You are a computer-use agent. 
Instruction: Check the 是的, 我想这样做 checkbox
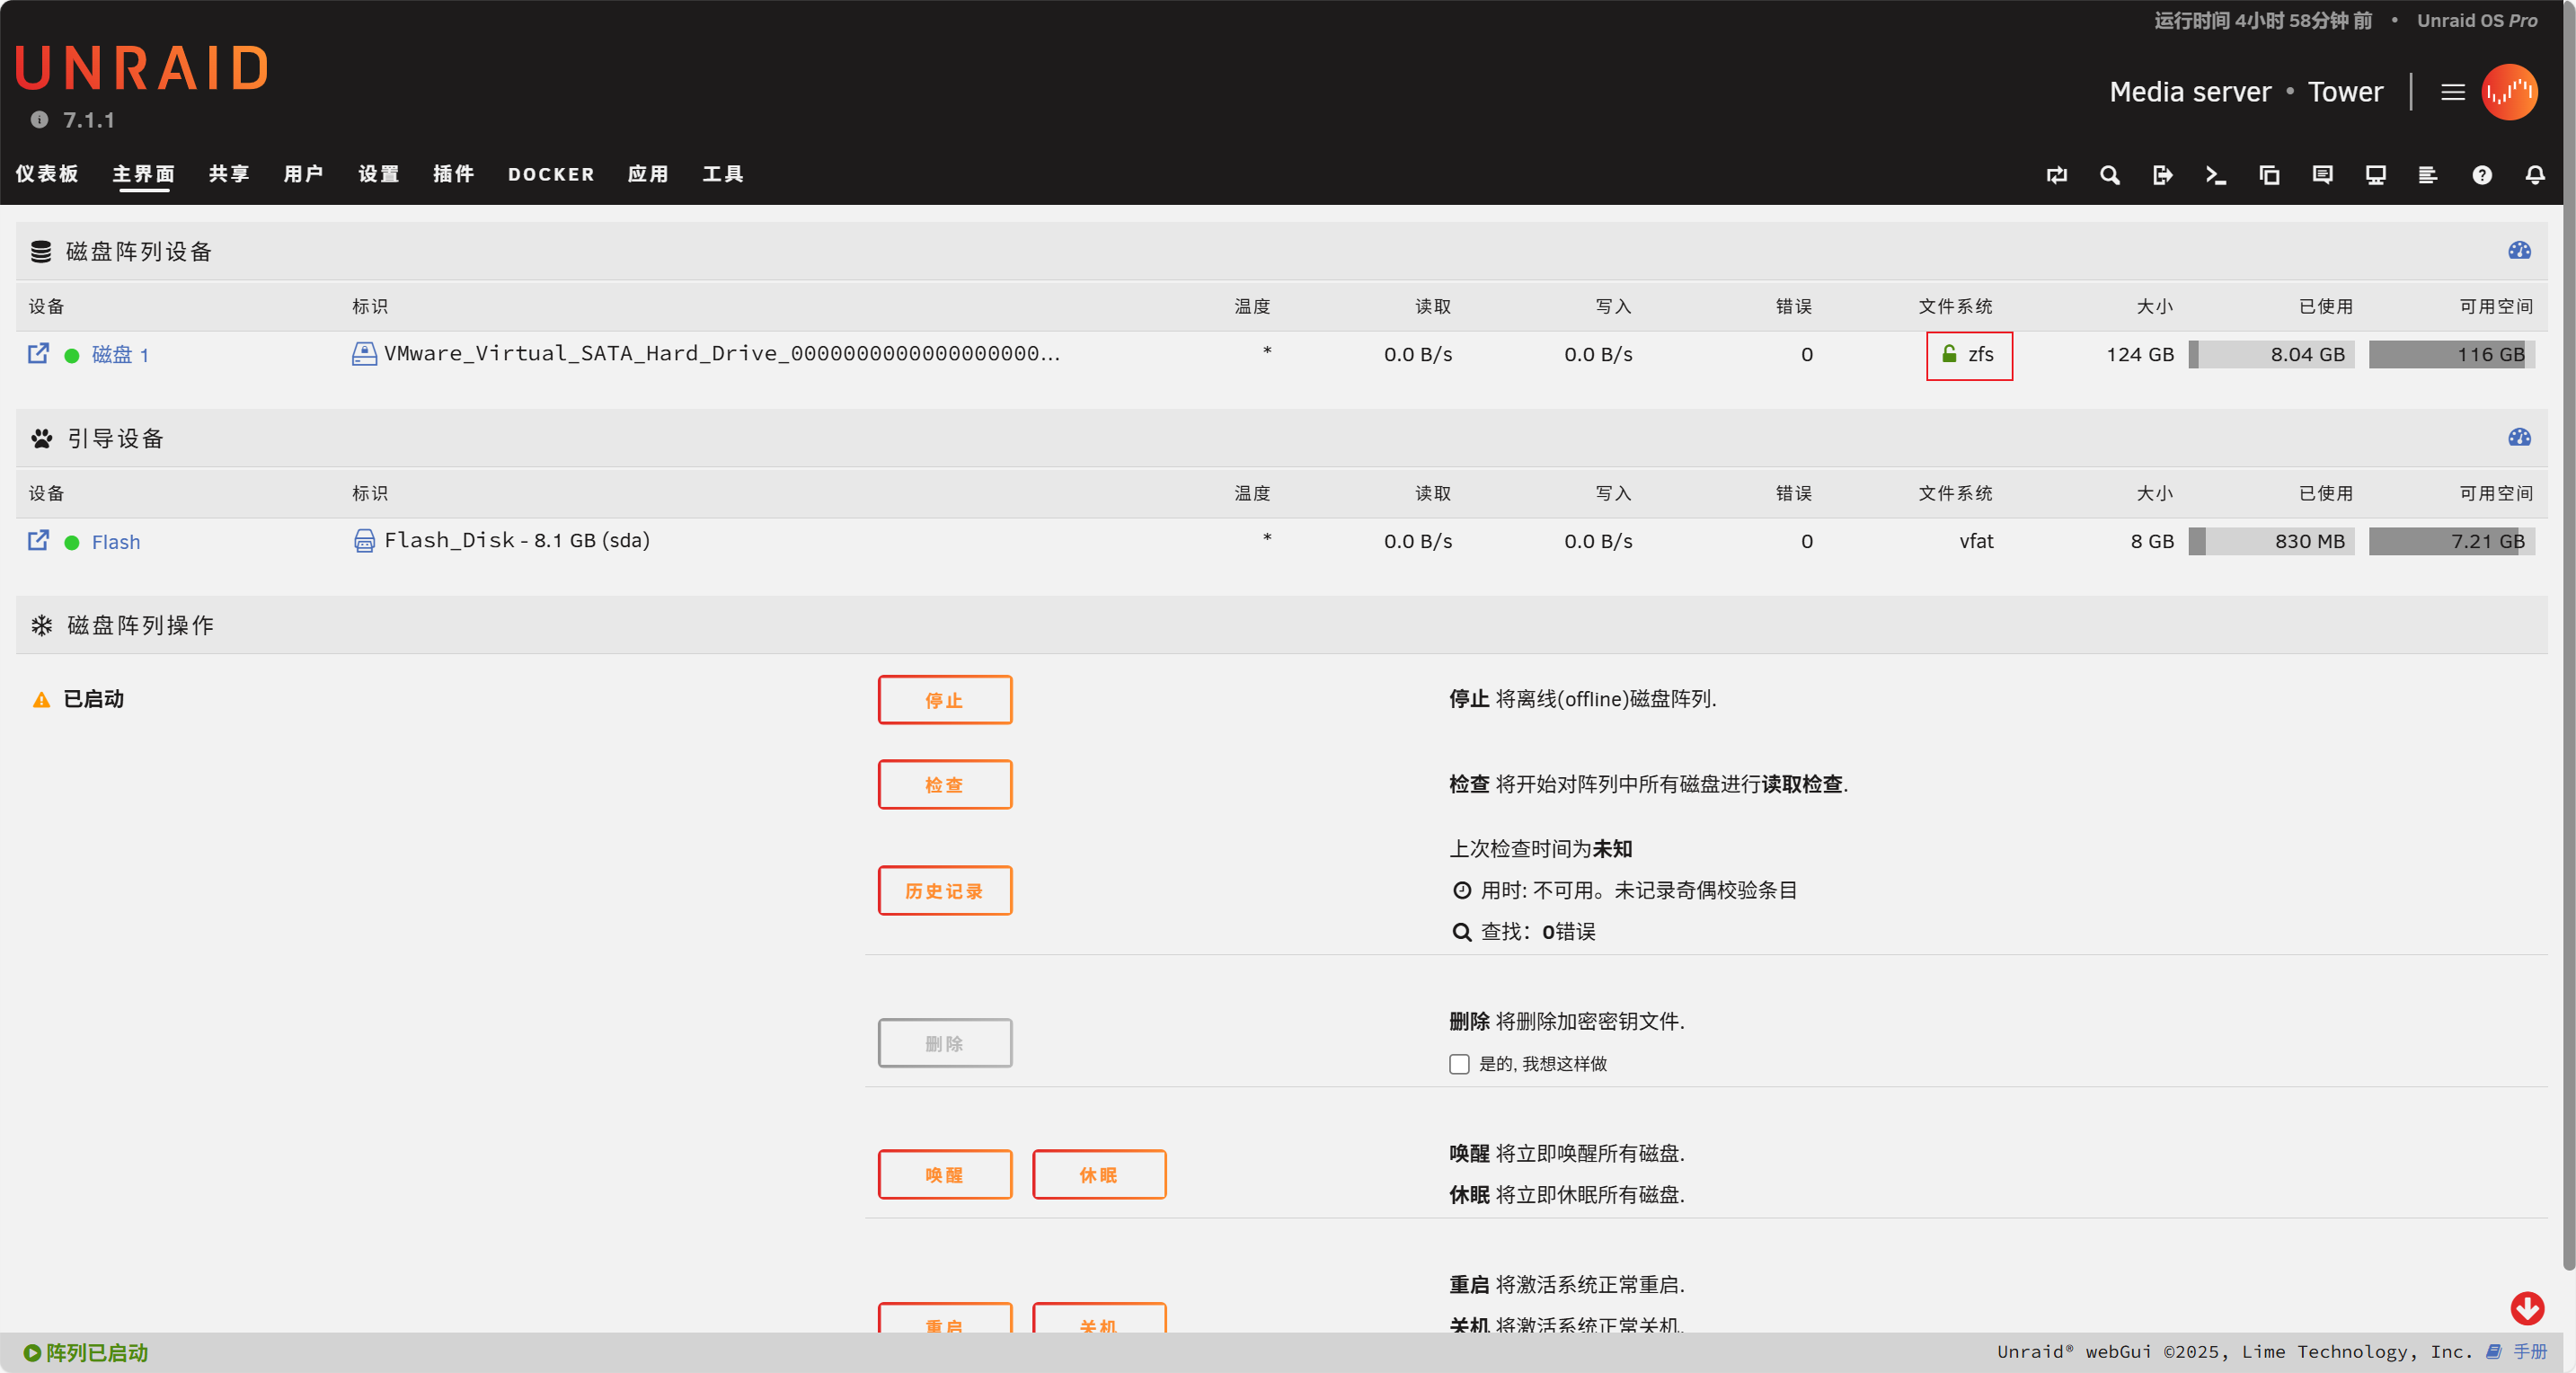click(x=1459, y=1064)
